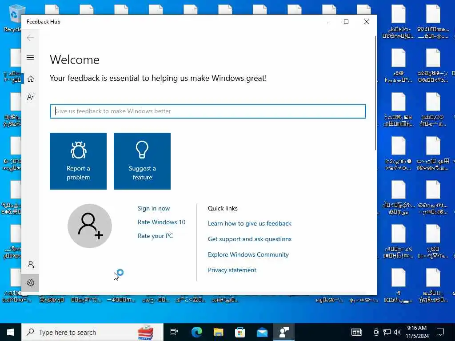455x341 pixels.
Task: Open the news widget in system tray
Action: click(357, 332)
